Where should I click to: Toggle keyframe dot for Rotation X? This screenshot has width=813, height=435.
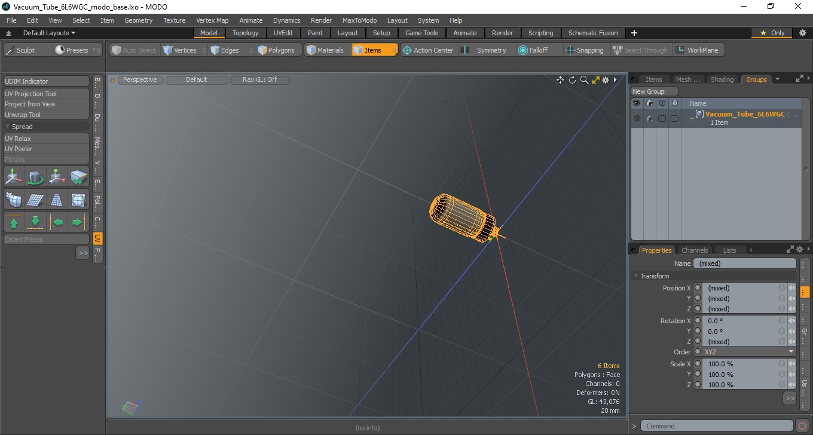[x=698, y=321]
